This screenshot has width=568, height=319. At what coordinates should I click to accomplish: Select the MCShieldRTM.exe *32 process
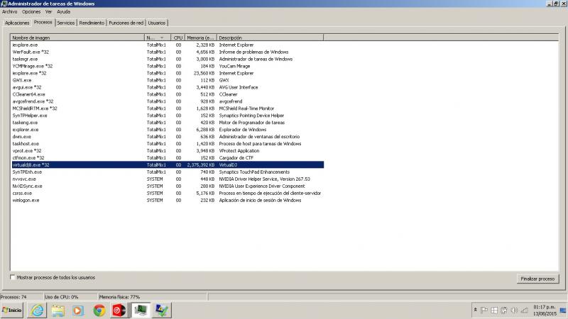pos(168,108)
